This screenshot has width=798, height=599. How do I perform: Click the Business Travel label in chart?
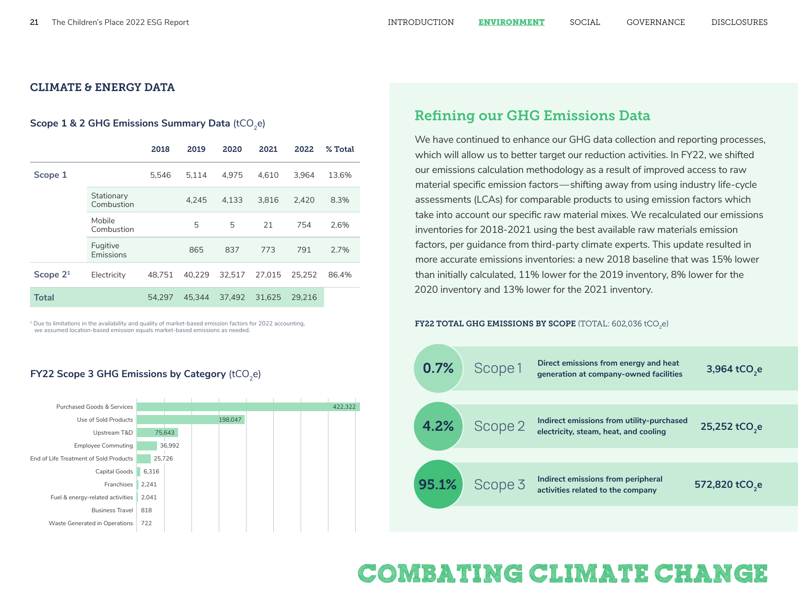[112, 510]
